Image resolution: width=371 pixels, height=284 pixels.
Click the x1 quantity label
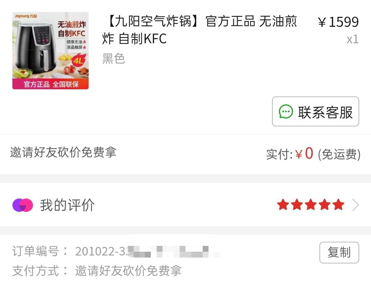pyautogui.click(x=352, y=39)
